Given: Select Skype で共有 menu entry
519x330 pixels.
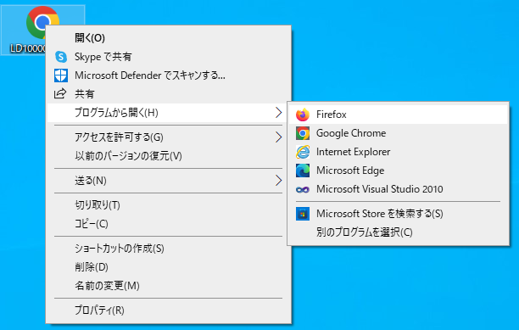Looking at the screenshot, I should [x=169, y=57].
